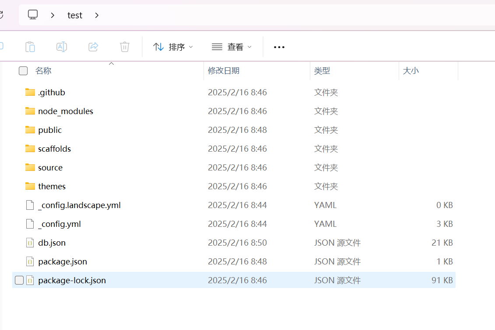Sort by 修改日期 column header
495x330 pixels.
(x=224, y=71)
